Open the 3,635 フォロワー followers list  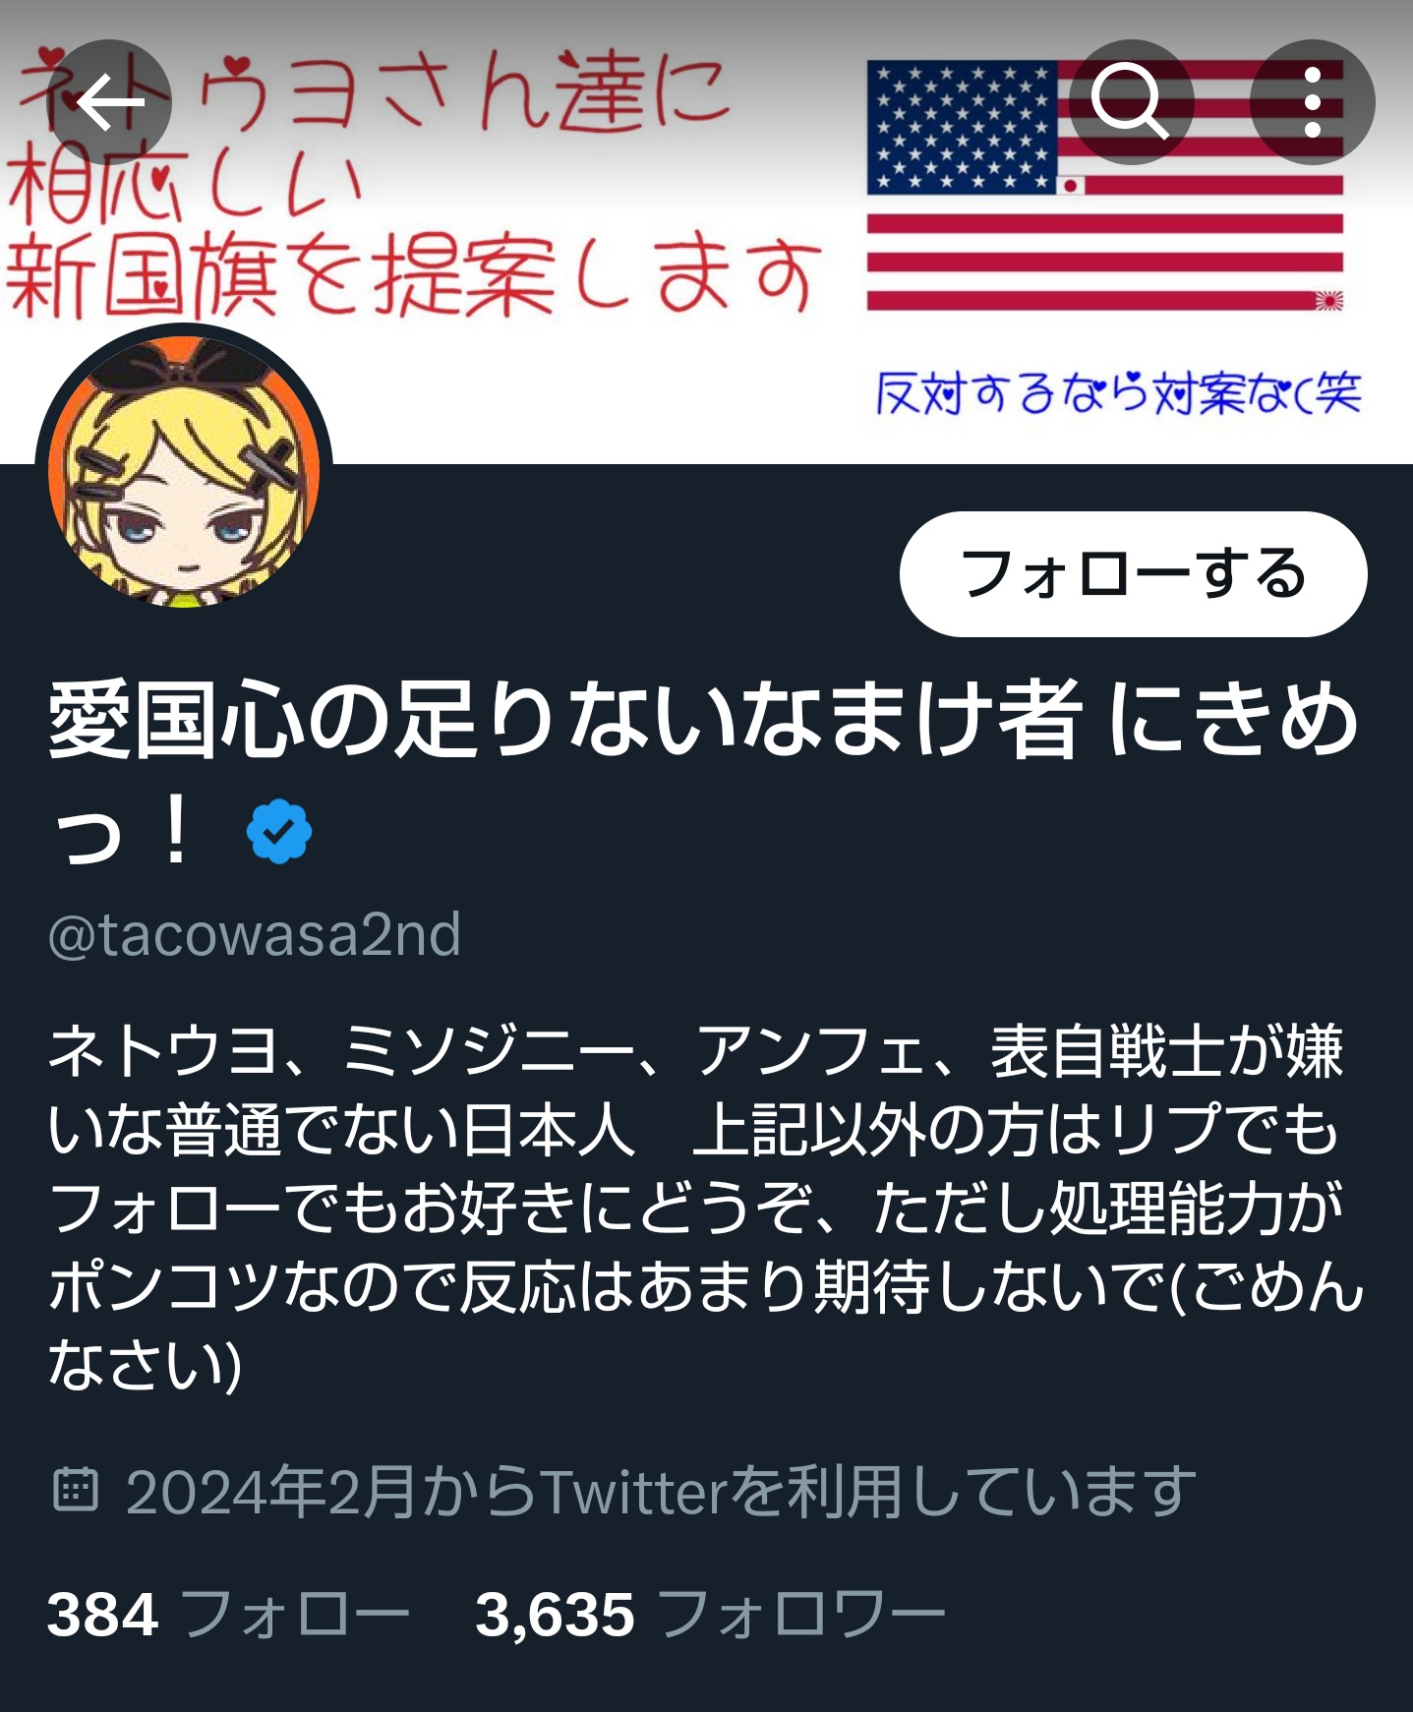point(710,1615)
